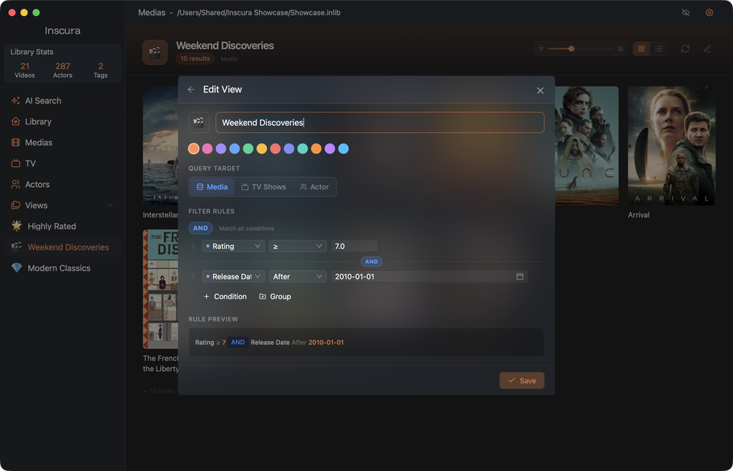Pick the yellow color swatch

262,149
